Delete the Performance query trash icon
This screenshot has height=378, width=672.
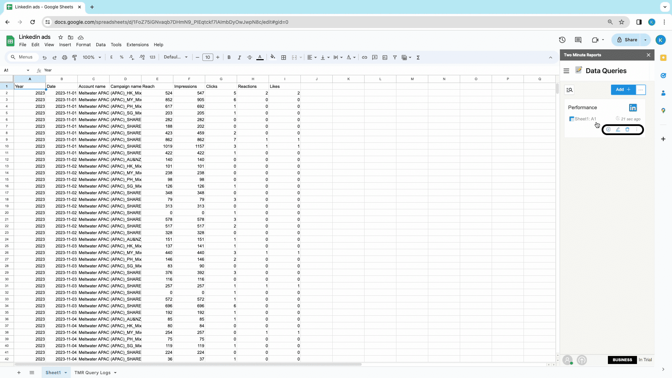tap(627, 129)
